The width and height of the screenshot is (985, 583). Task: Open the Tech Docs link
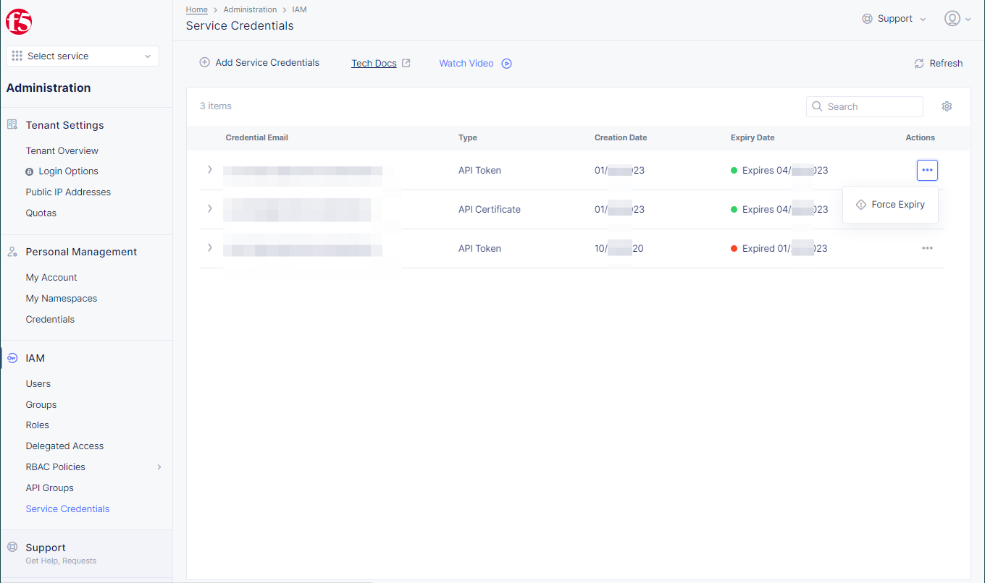pyautogui.click(x=375, y=63)
